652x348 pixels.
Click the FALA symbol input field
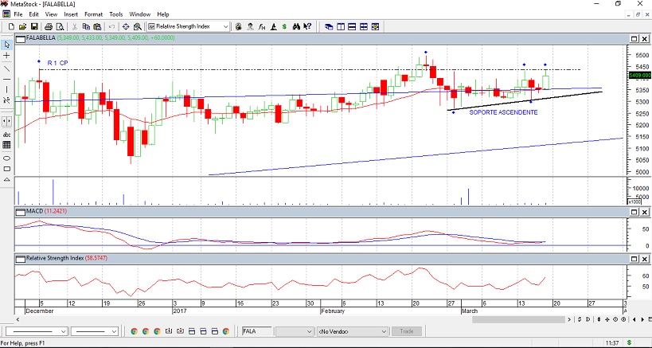(255, 330)
